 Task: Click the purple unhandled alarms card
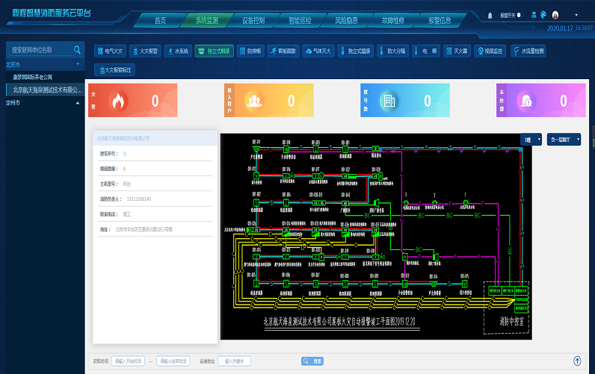click(x=541, y=101)
